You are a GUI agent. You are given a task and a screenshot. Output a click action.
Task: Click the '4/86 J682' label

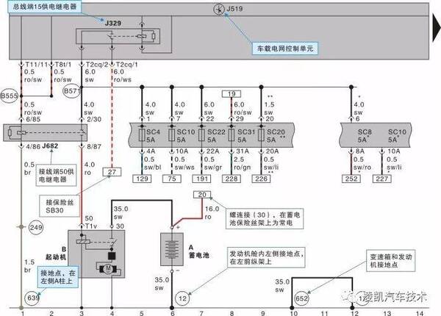[42, 146]
